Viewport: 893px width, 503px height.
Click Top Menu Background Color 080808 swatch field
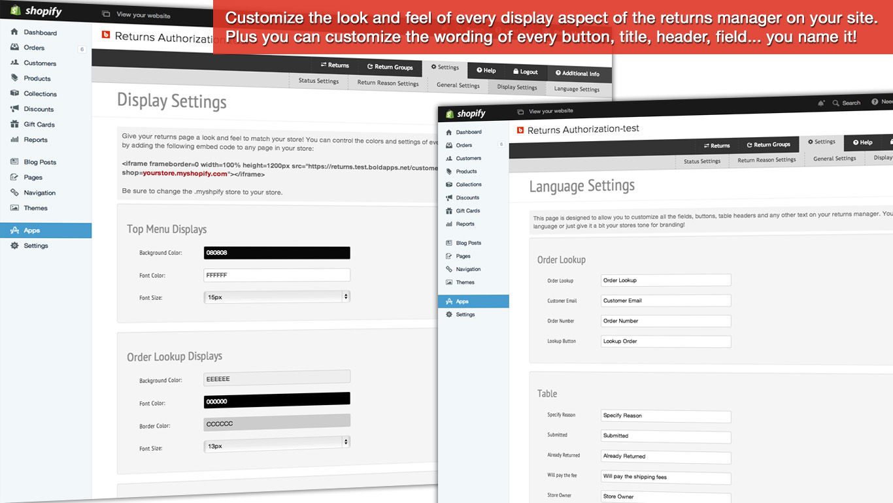tap(277, 253)
